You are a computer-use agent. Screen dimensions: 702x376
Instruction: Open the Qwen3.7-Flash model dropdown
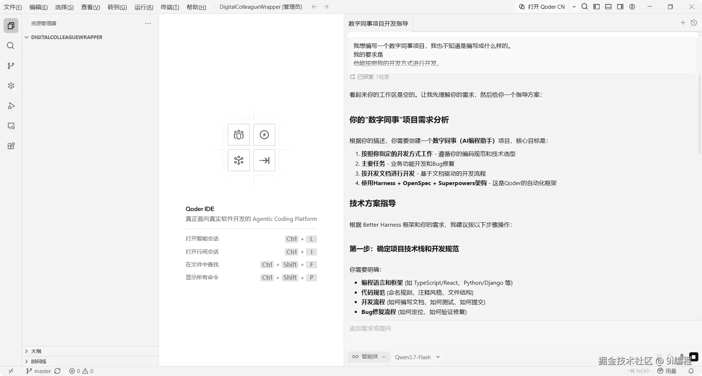417,357
